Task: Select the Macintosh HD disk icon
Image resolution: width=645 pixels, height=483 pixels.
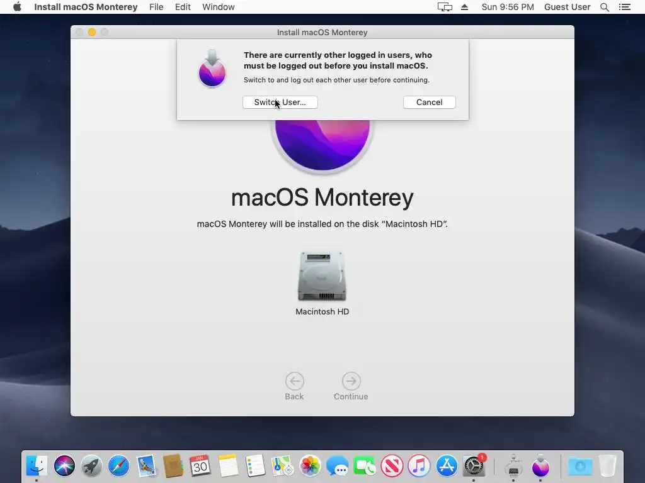Action: pyautogui.click(x=322, y=276)
